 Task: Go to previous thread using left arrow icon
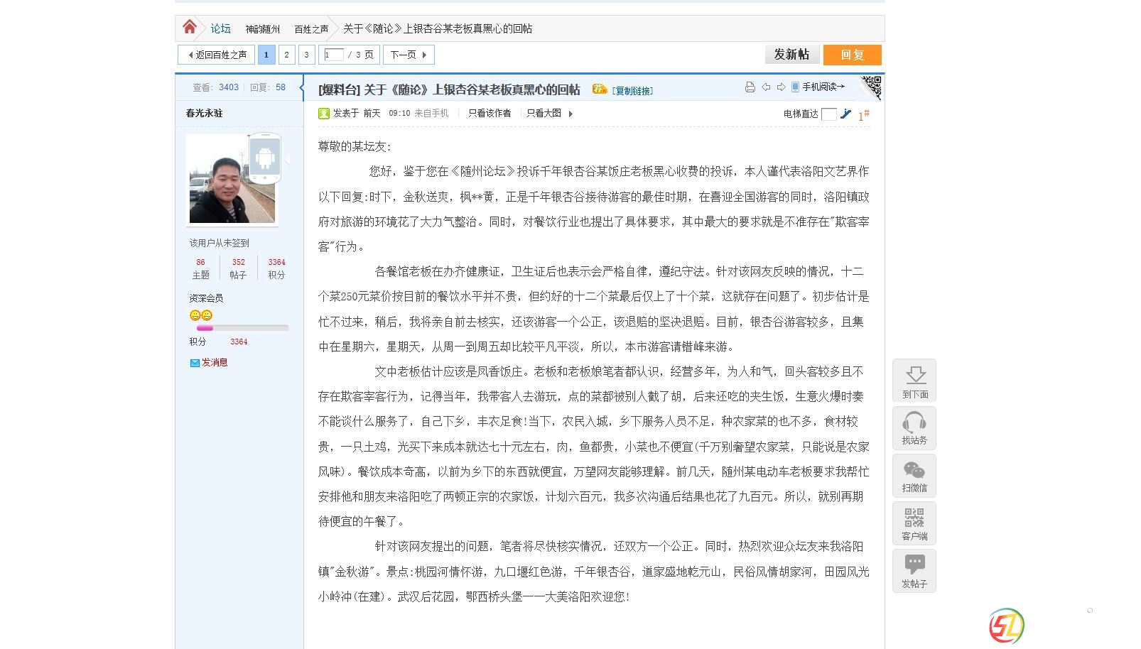(766, 87)
